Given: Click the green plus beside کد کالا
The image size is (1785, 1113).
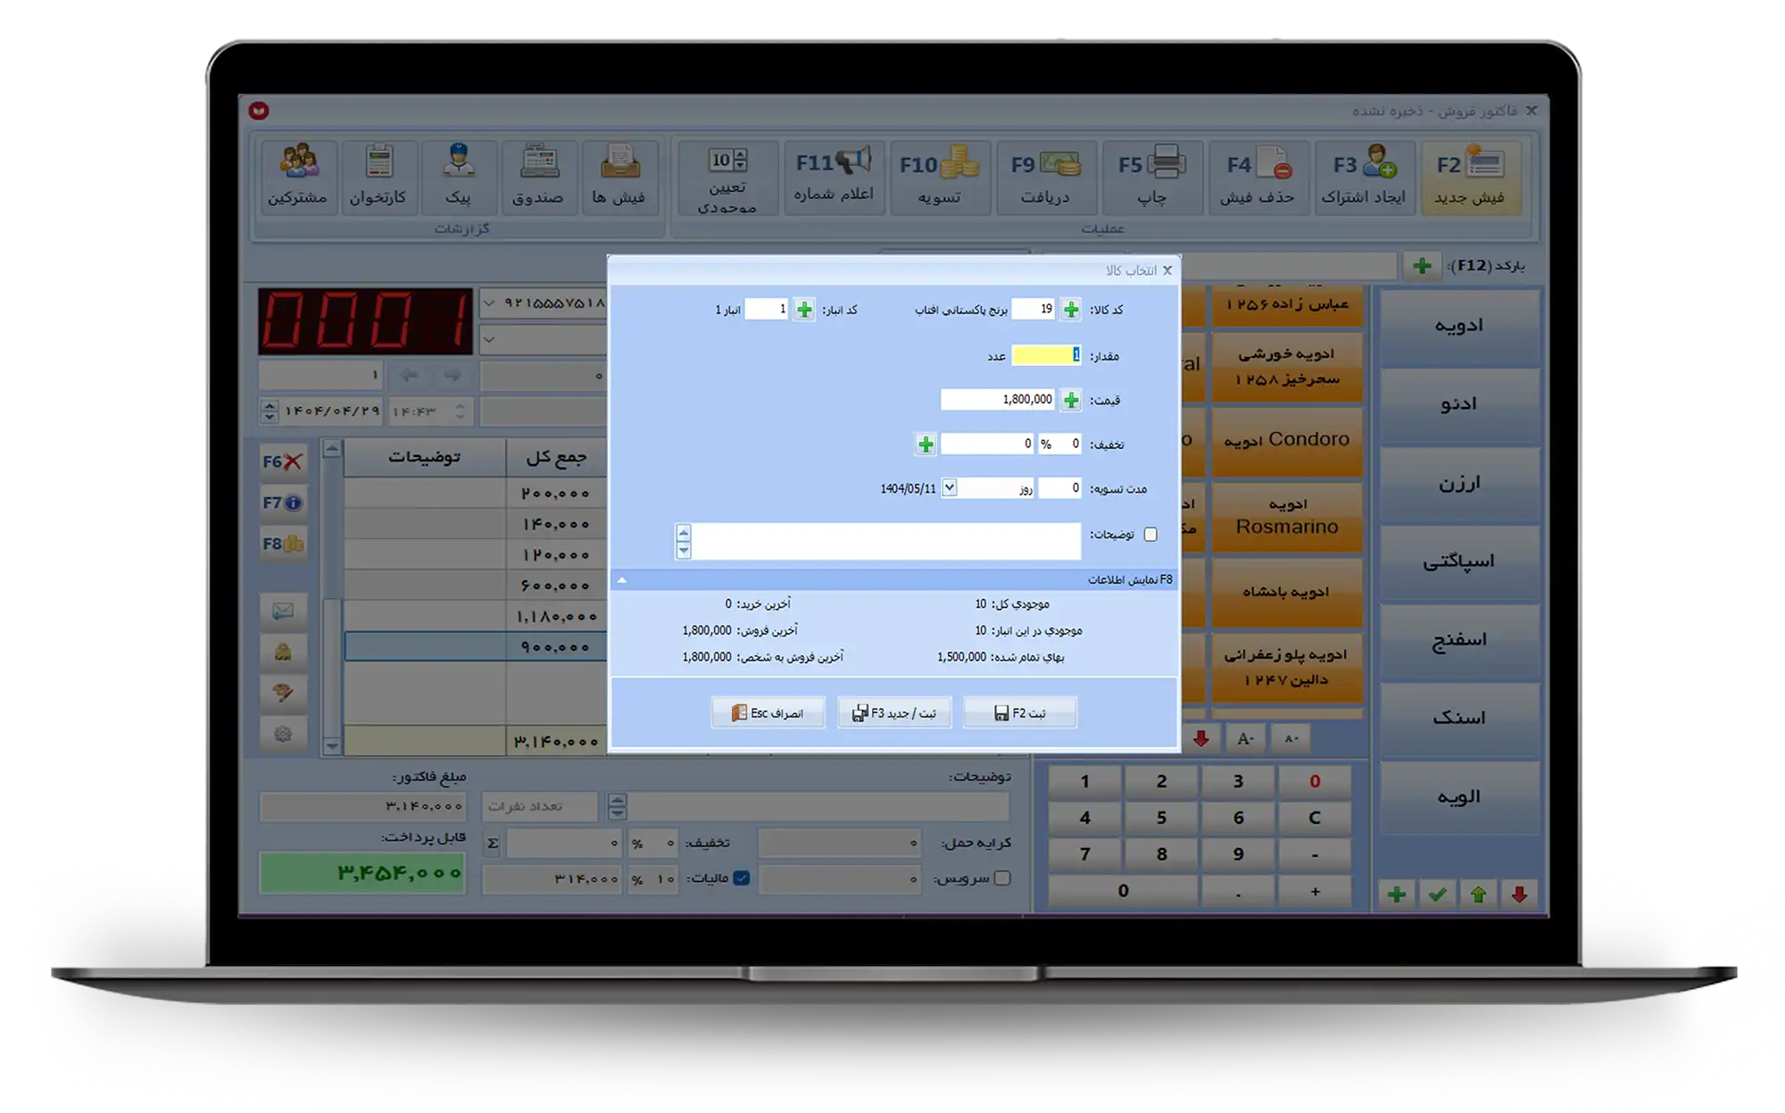Looking at the screenshot, I should pos(1071,309).
